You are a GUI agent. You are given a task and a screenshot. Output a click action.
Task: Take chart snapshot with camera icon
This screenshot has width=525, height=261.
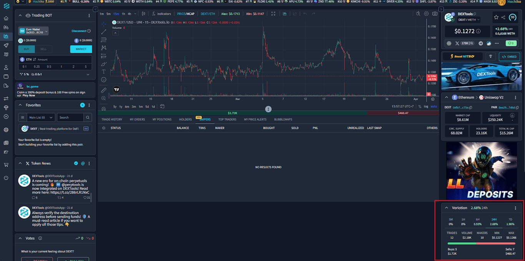(435, 14)
